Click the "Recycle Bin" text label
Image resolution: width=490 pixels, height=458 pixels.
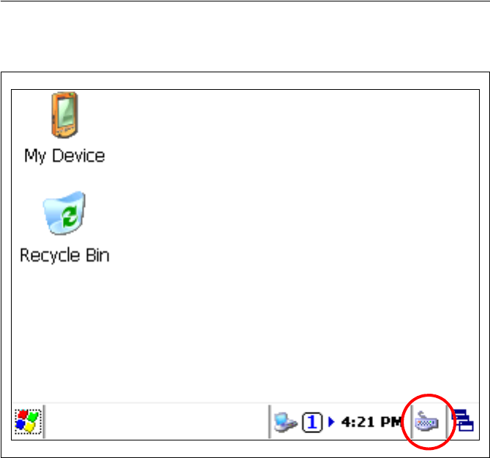coord(64,256)
